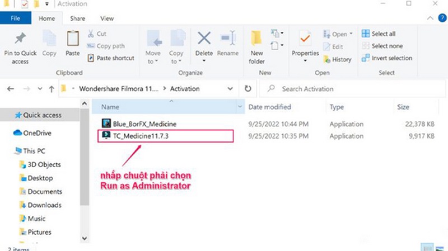Open OneDrive in the navigation pane
Image resolution: width=448 pixels, height=251 pixels.
point(32,133)
